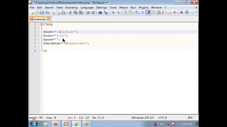Viewport: 227px width, 127px height.
Task: Open Firefox from the taskbar
Action: [x=56, y=124]
